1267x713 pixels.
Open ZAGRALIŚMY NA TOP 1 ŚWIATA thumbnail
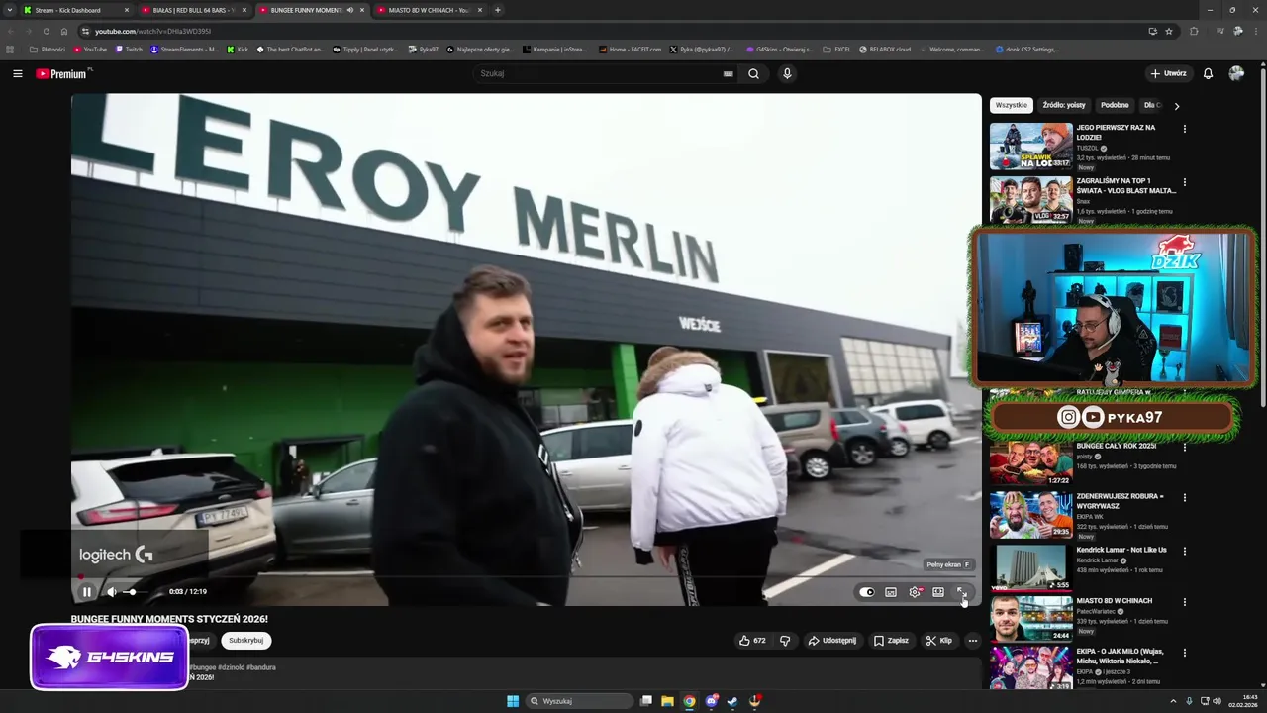click(1030, 199)
